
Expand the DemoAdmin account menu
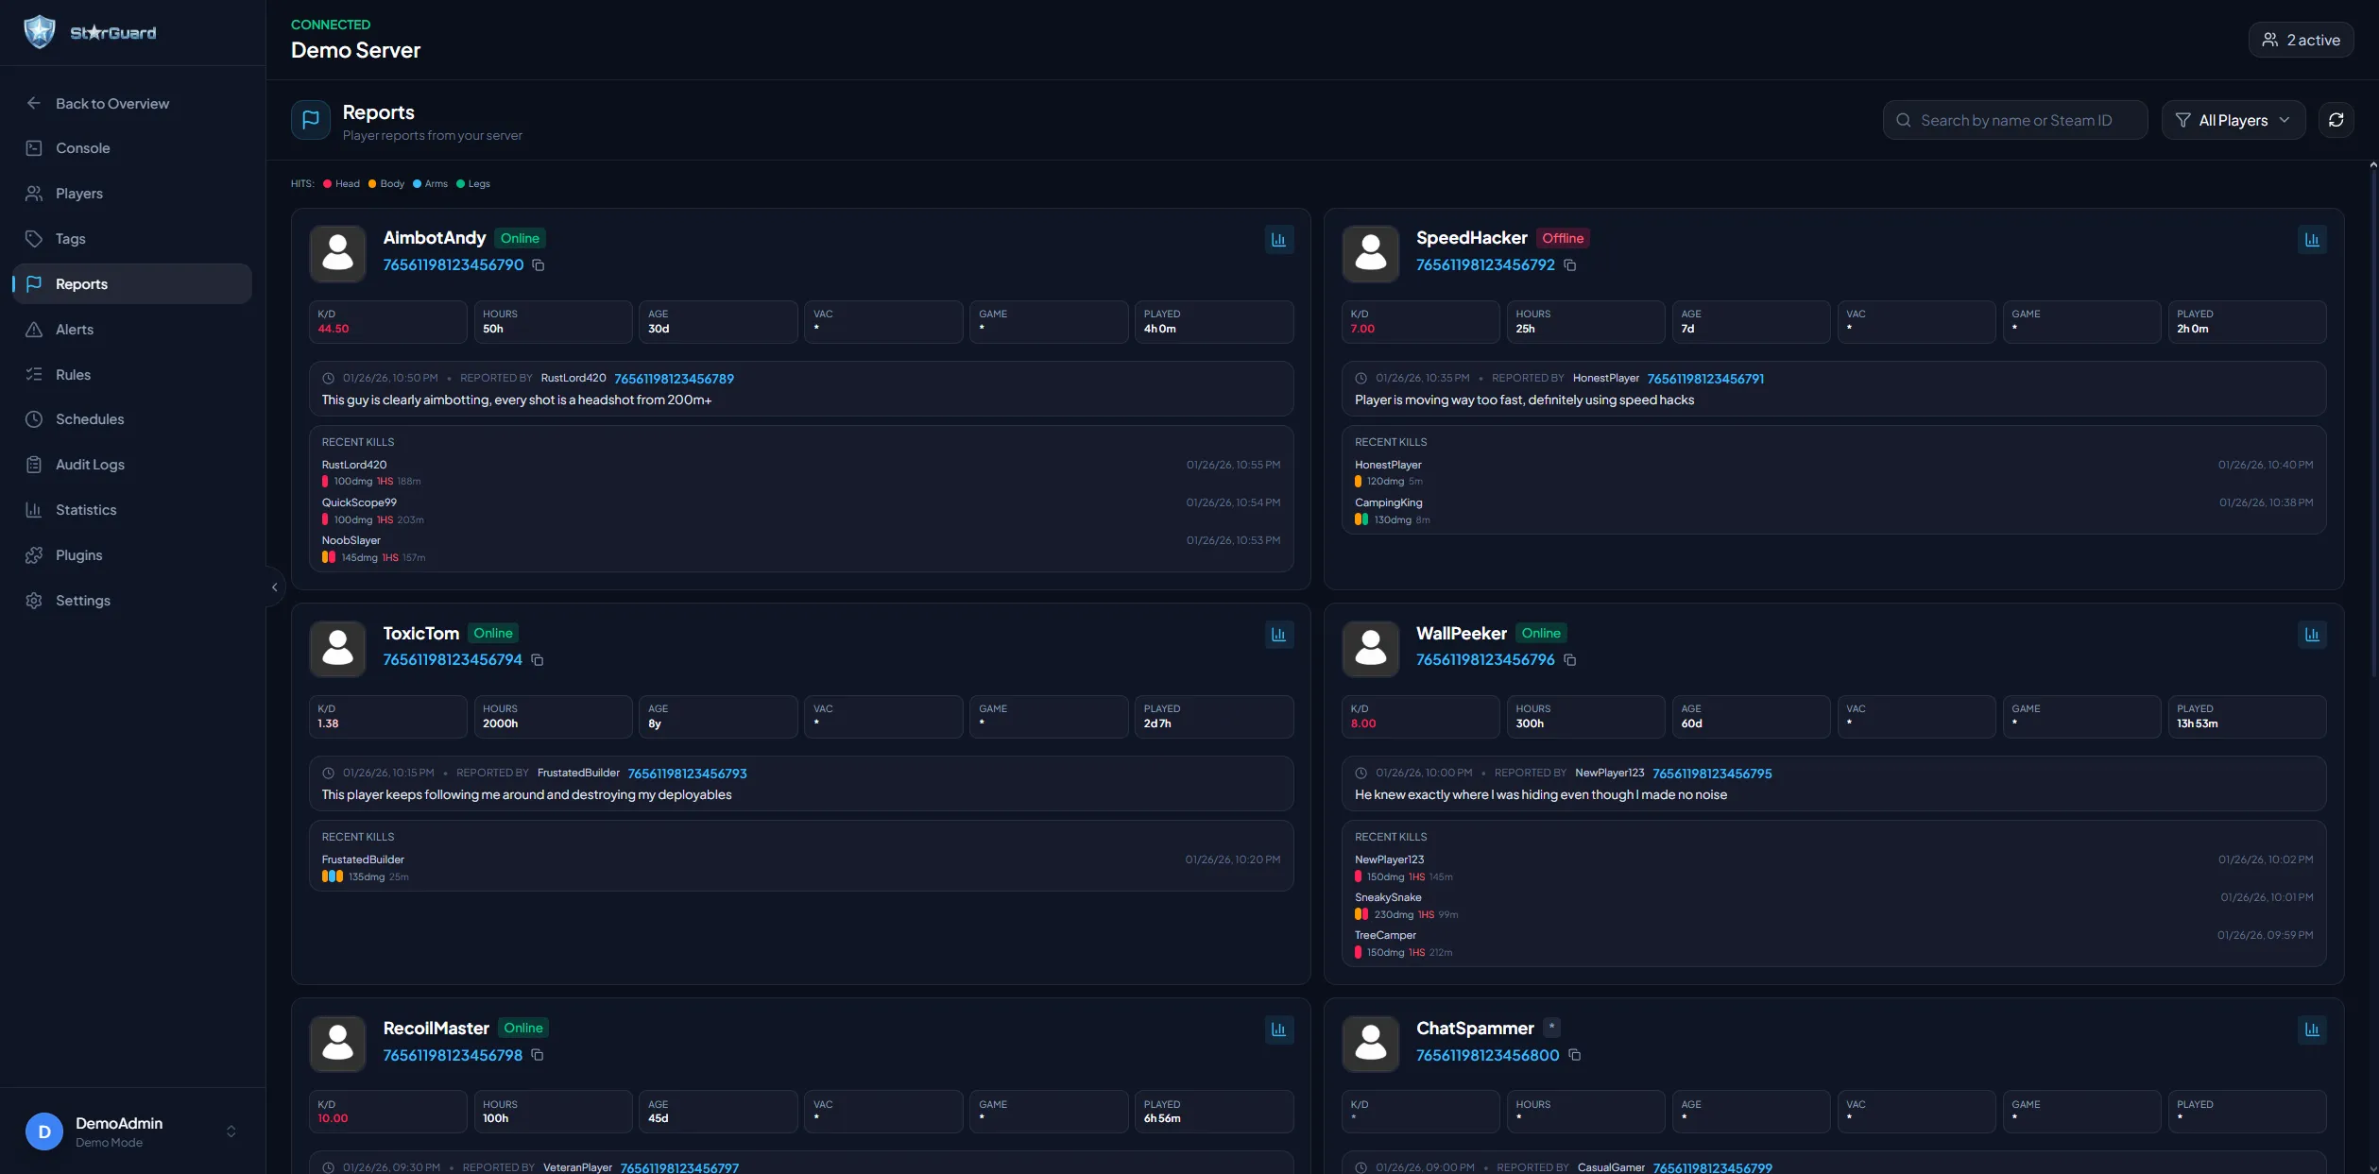click(x=231, y=1131)
